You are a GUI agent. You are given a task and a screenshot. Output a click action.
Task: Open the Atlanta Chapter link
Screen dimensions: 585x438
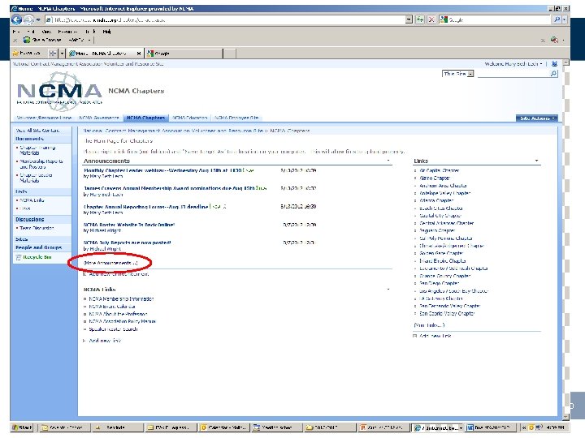[x=436, y=200]
